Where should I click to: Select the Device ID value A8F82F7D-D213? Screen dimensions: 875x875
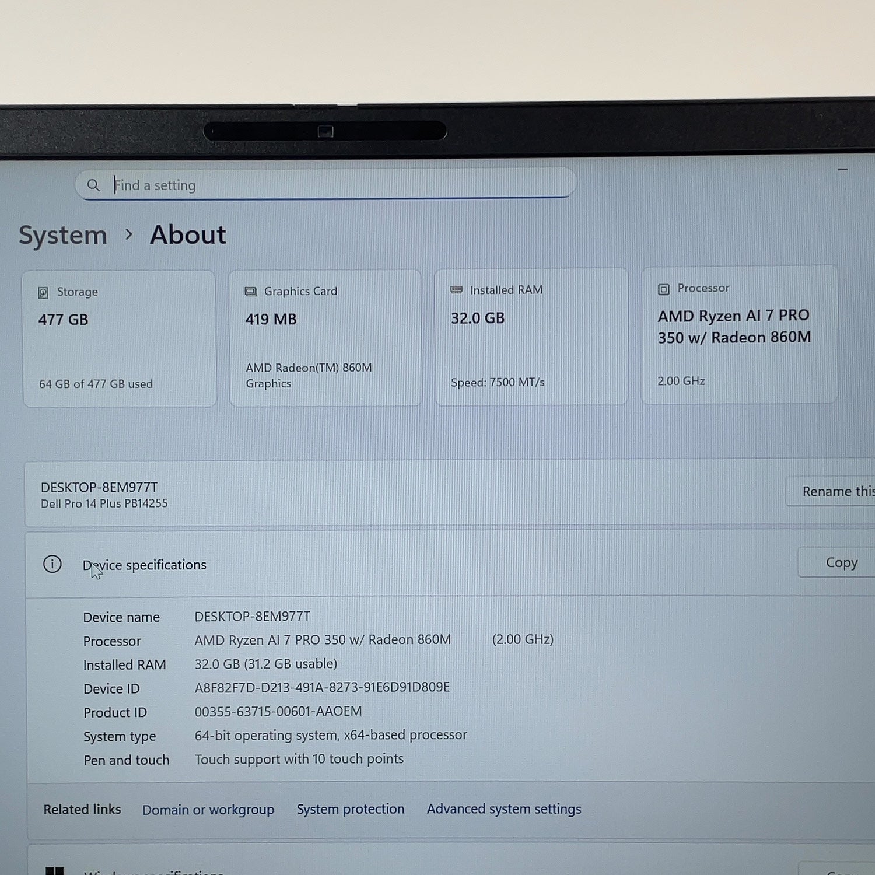click(x=322, y=687)
